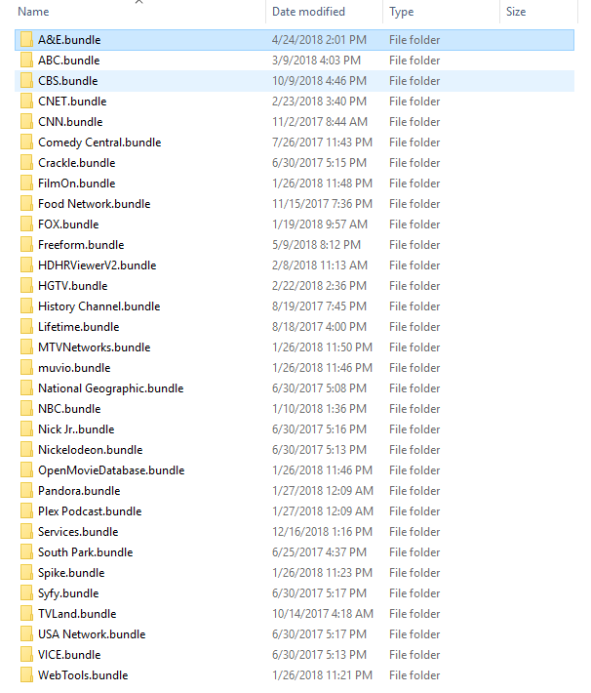
Task: Click the A&E.bundle folder icon
Action: 26,40
